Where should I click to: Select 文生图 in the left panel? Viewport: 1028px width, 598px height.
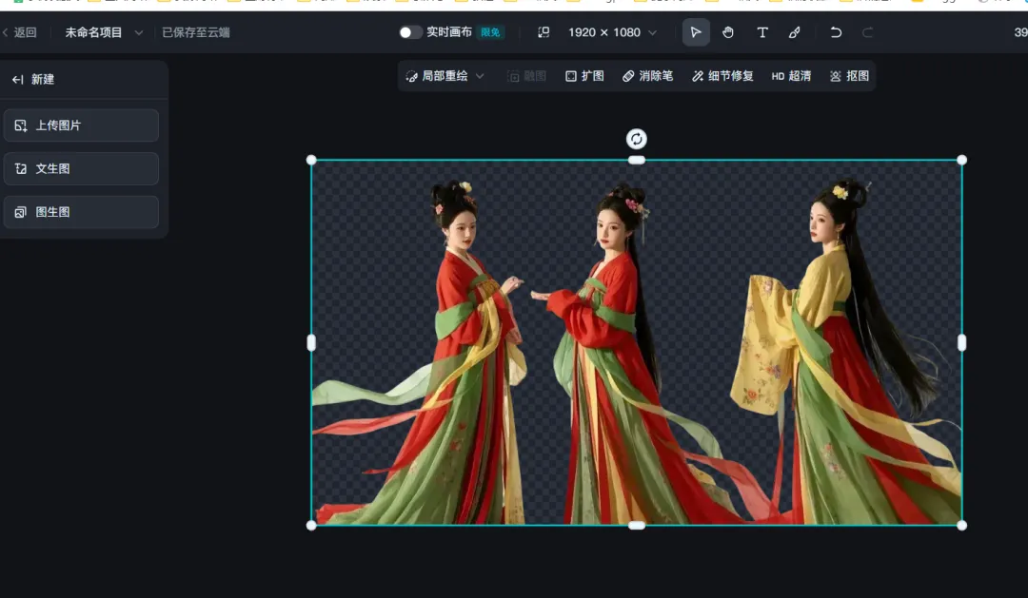coord(81,169)
